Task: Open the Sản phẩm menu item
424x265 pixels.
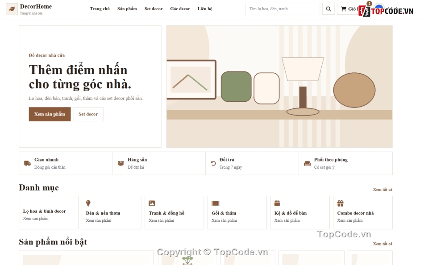Action: [127, 9]
